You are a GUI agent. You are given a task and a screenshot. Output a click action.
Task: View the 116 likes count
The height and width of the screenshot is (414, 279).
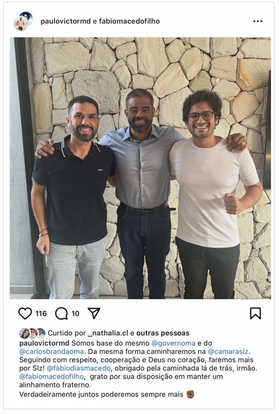41,314
